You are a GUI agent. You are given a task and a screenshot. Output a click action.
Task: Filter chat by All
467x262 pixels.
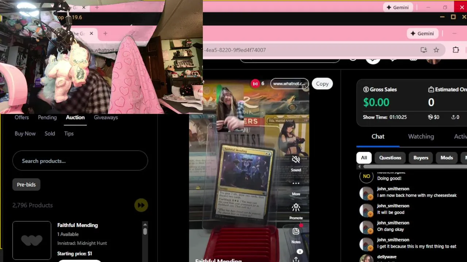[364, 158]
